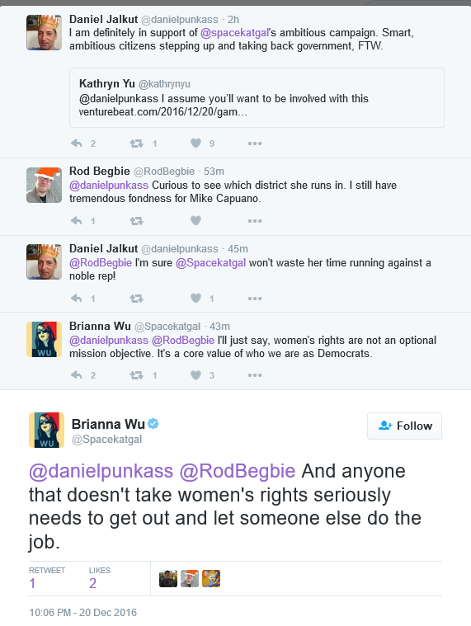The height and width of the screenshot is (626, 471).
Task: Like Daniel Jalkut's noble rep tweet
Action: [195, 298]
